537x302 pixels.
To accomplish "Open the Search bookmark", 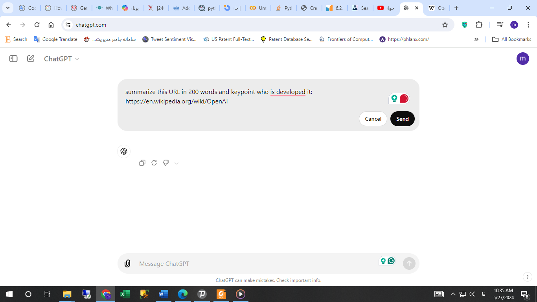I will [16, 39].
